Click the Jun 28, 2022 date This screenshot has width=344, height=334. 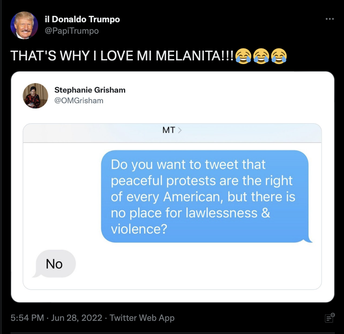click(77, 318)
